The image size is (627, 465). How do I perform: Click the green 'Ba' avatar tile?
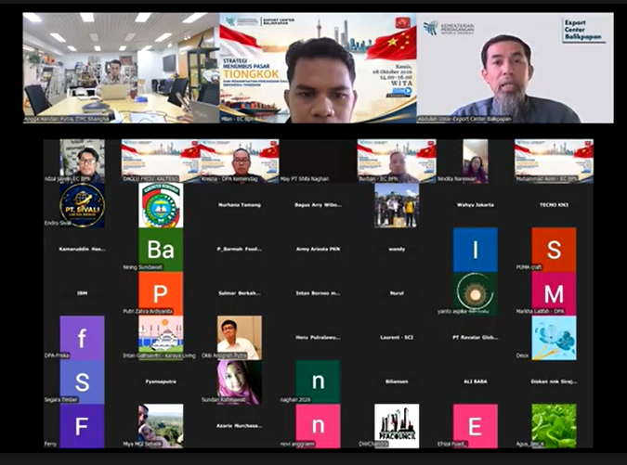(161, 250)
